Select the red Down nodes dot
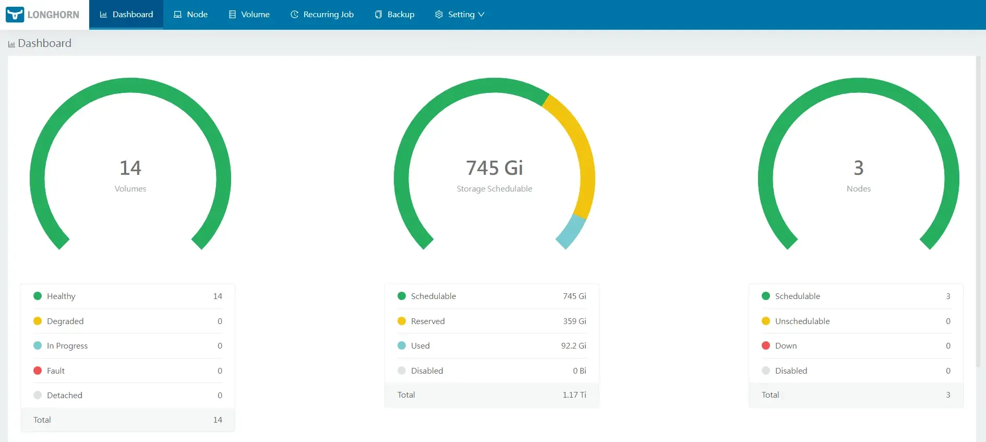986x442 pixels. pyautogui.click(x=766, y=345)
